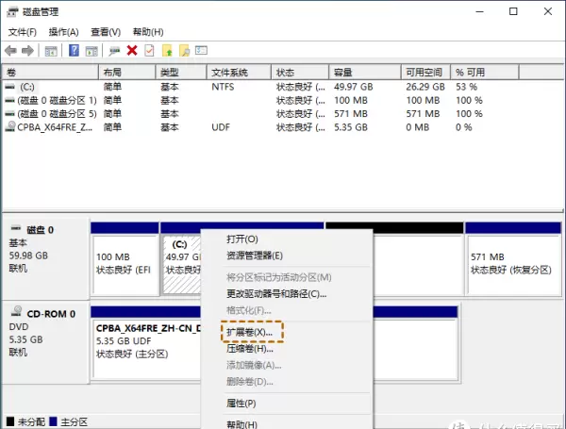Click the red X delete toolbar icon
This screenshot has height=429, width=566.
coord(132,50)
